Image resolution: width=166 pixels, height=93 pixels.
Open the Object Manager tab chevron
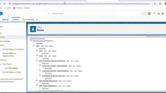coord(37,20)
